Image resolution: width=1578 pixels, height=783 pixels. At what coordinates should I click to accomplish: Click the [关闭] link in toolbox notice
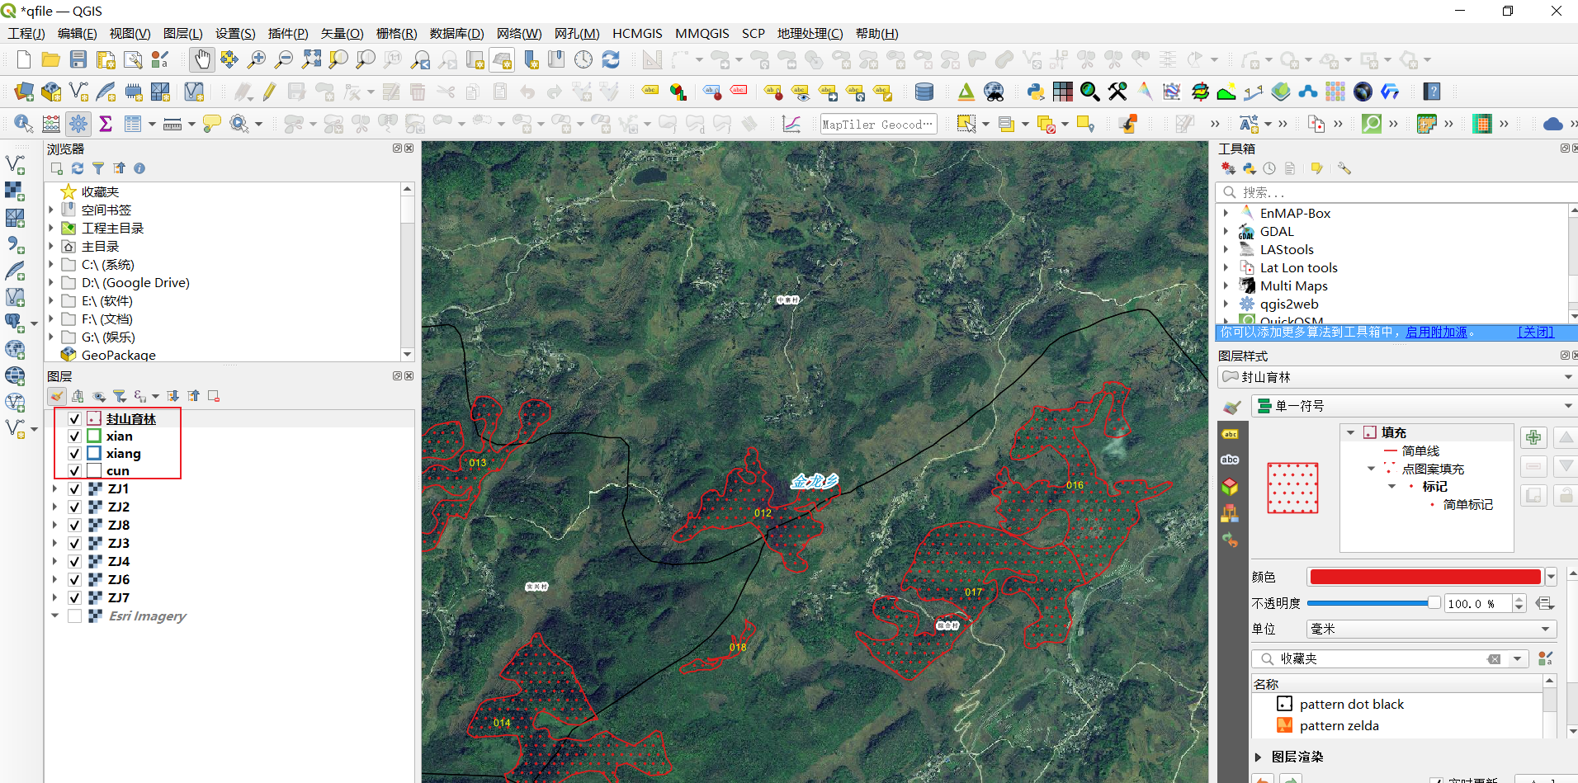[x=1535, y=333]
